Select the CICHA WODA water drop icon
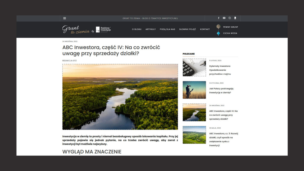The height and width of the screenshot is (171, 304). (x=218, y=33)
